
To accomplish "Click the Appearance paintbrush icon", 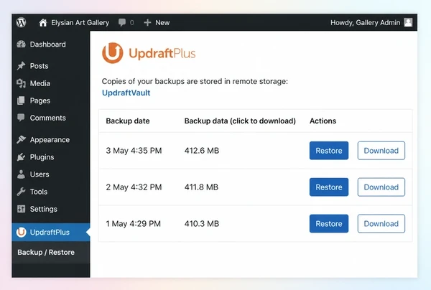I will point(21,139).
